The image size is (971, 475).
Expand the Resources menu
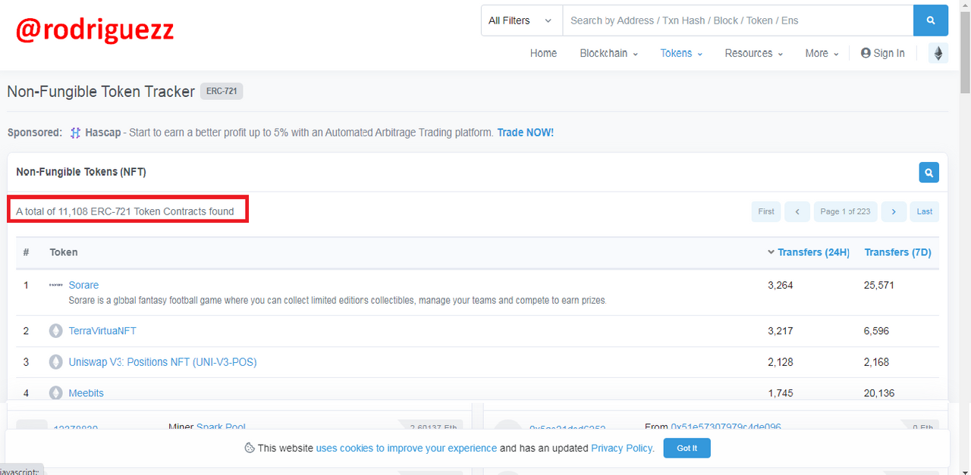click(753, 53)
